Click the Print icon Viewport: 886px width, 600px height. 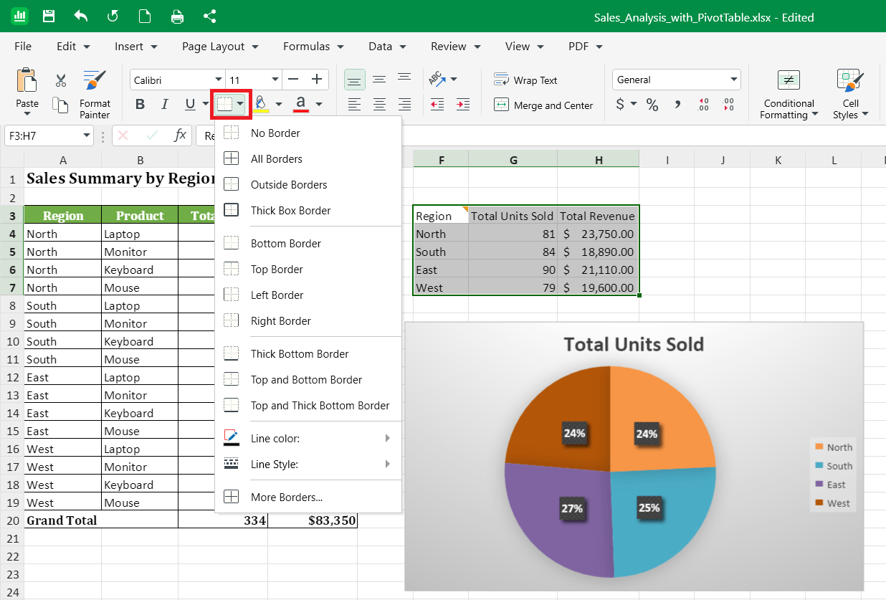coord(178,16)
